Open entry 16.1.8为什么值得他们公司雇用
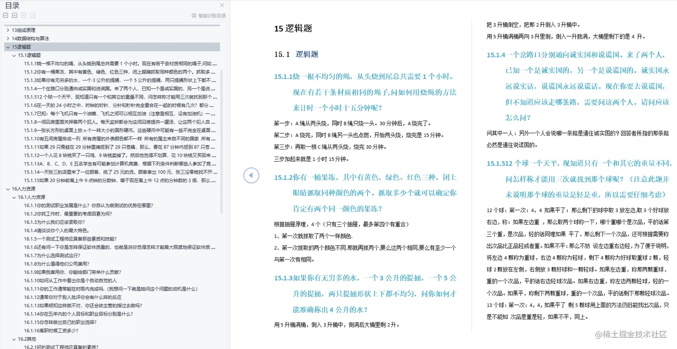 (x=57, y=264)
